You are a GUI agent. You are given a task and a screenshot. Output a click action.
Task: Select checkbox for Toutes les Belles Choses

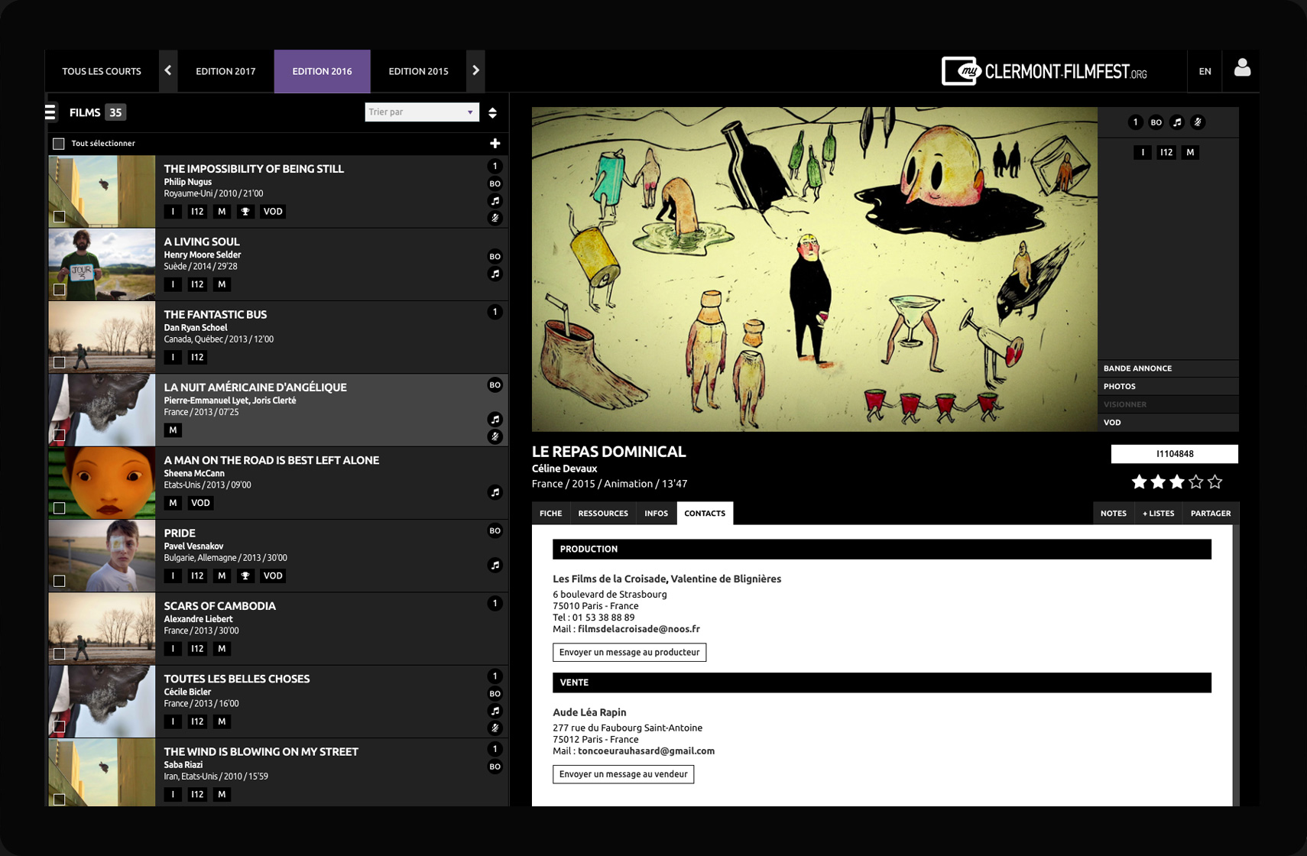coord(60,727)
